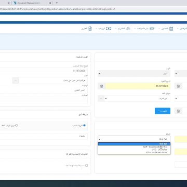Image resolution: width=187 pixels, height=187 pixels.
Task: Collapse the currency dropdown showing Not Set
Action: [x=134, y=139]
